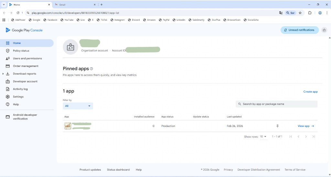
Task: Click the feedback icon next to notifications
Action: (x=324, y=30)
